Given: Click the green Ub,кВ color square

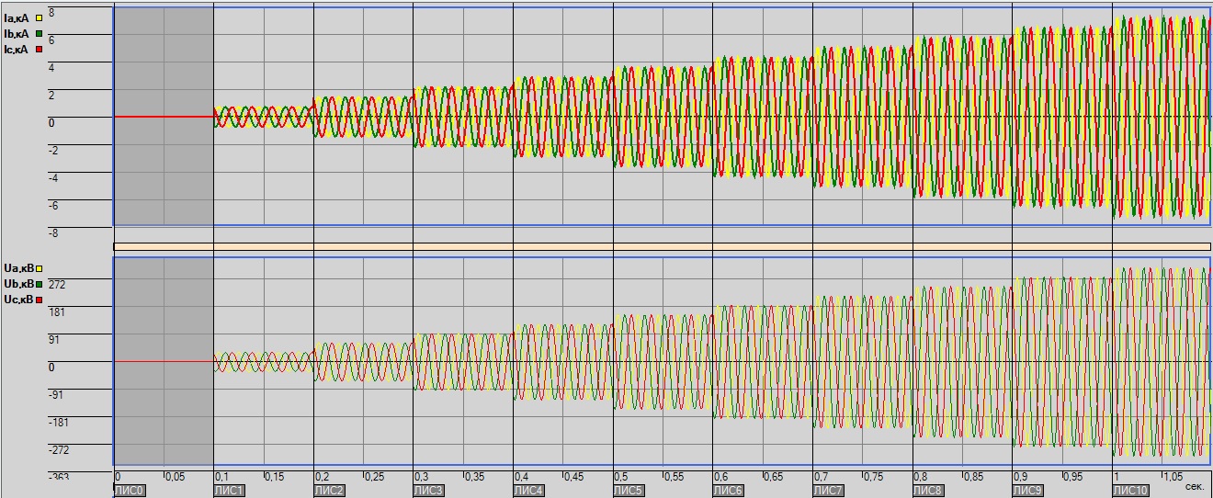Looking at the screenshot, I should tap(39, 283).
